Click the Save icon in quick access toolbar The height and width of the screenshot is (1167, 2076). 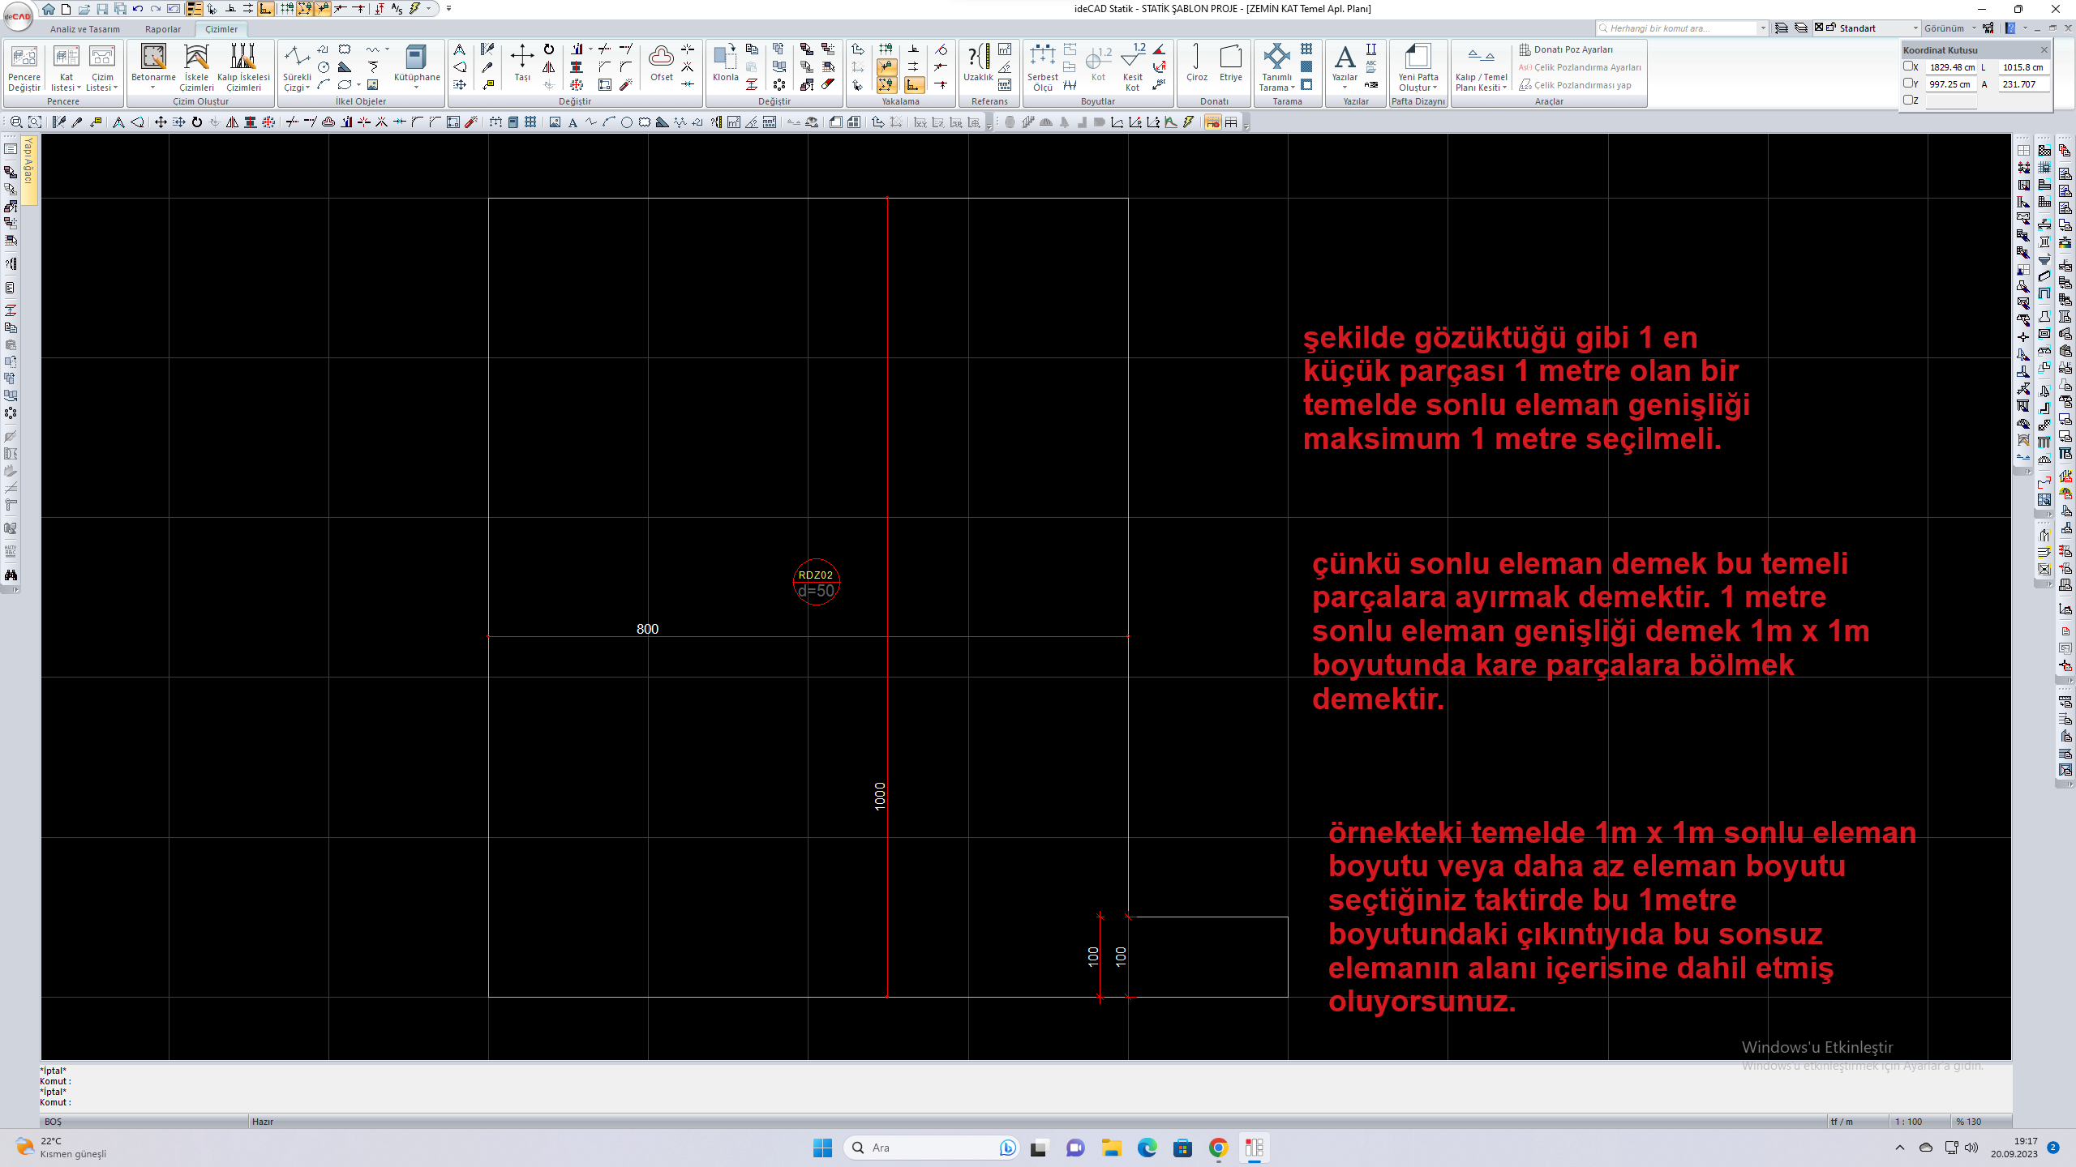tap(102, 9)
